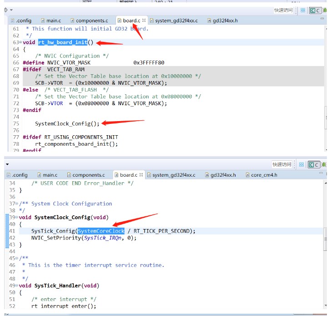Switch to system_gd32f4xx.c tab in top editor

click(176, 20)
